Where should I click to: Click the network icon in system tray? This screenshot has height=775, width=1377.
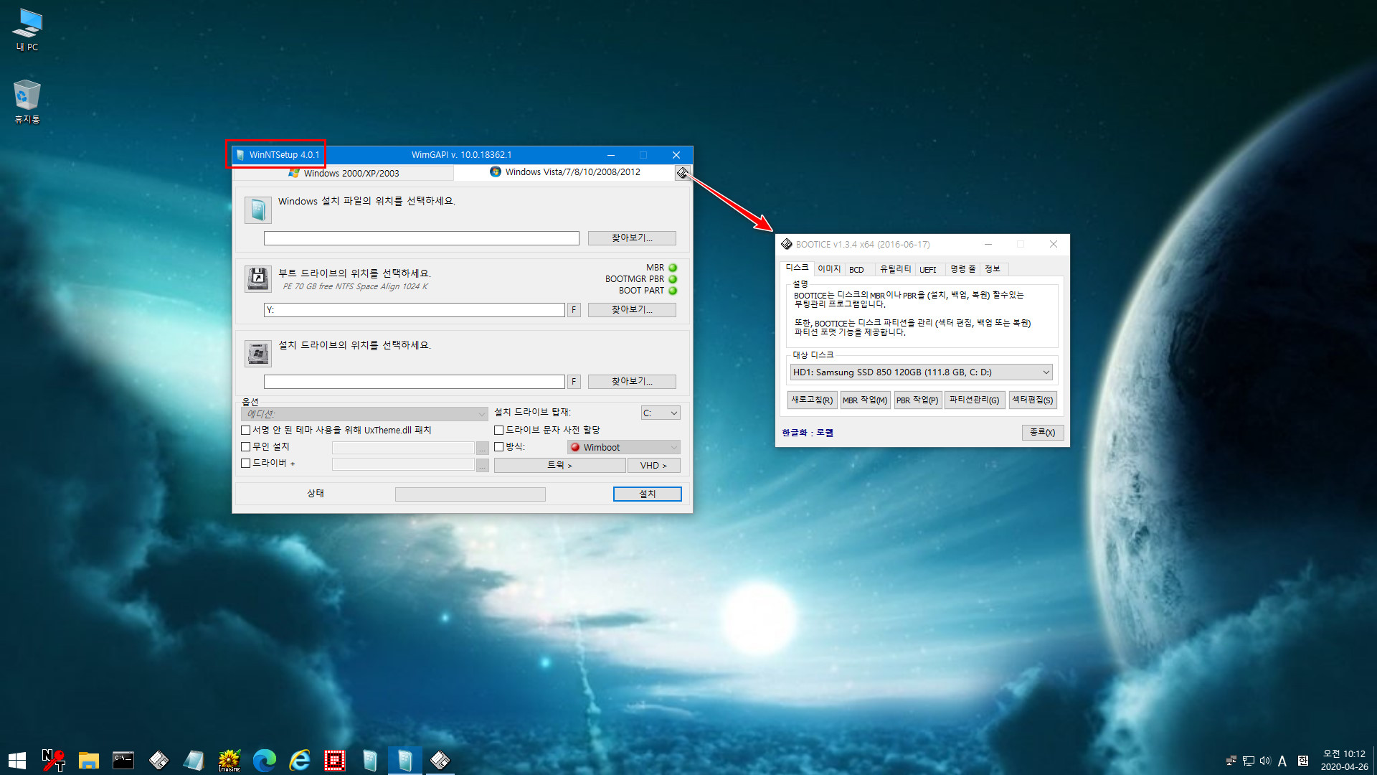[1249, 761]
